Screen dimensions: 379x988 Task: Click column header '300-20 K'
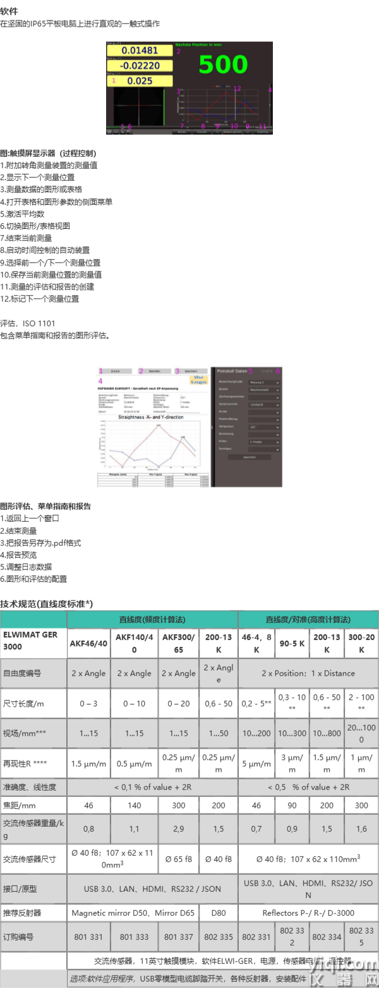click(361, 643)
